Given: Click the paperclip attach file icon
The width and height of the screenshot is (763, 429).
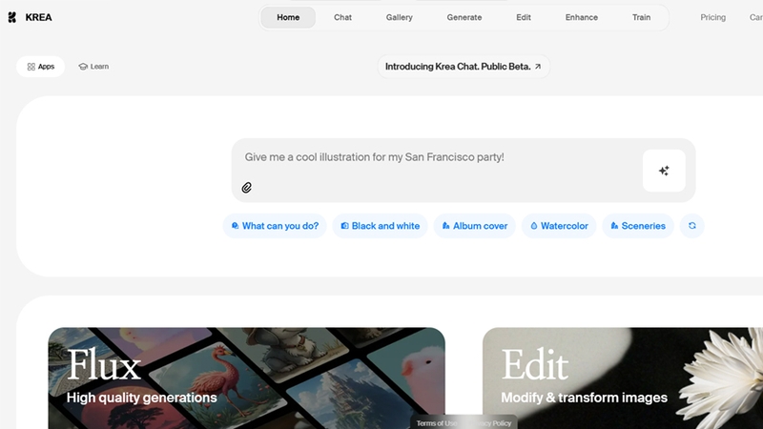Looking at the screenshot, I should coord(247,187).
